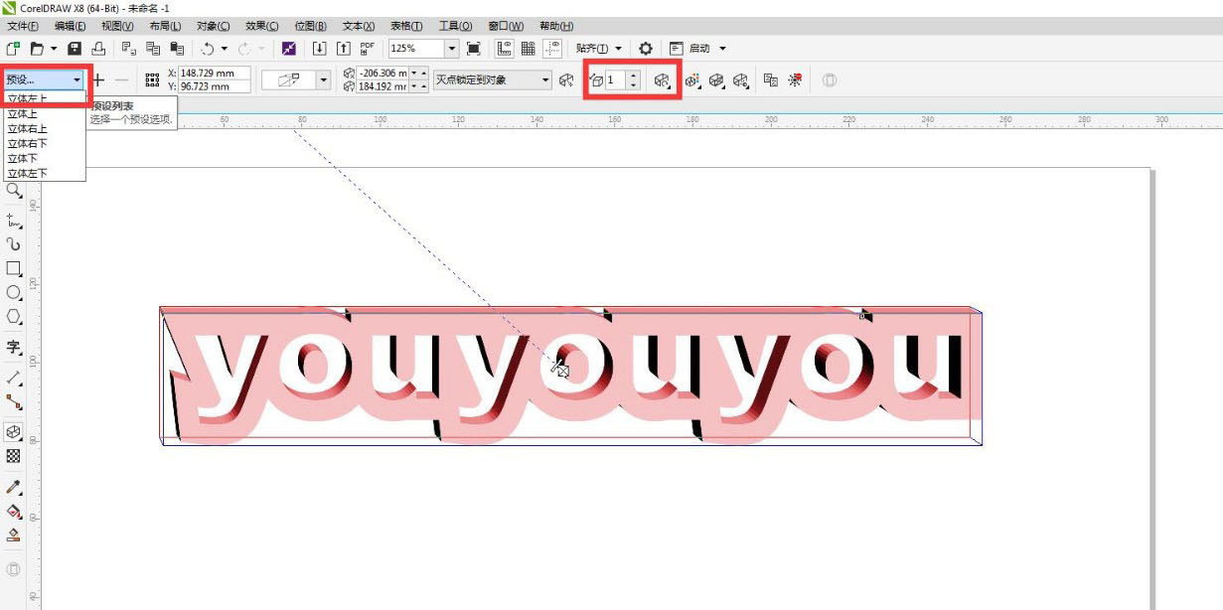Click the Save disk icon
The image size is (1223, 610).
(75, 49)
